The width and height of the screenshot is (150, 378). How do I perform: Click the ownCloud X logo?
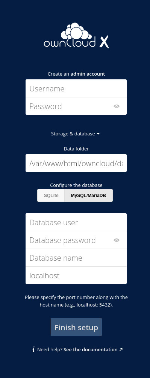76,35
